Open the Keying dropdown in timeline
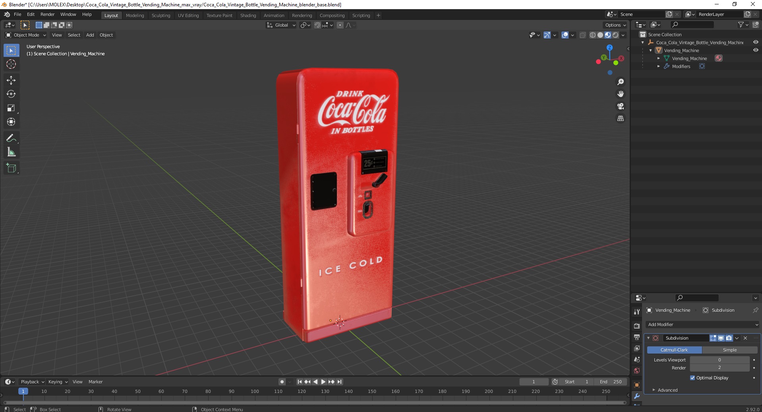Viewport: 762px width, 412px height. tap(58, 382)
